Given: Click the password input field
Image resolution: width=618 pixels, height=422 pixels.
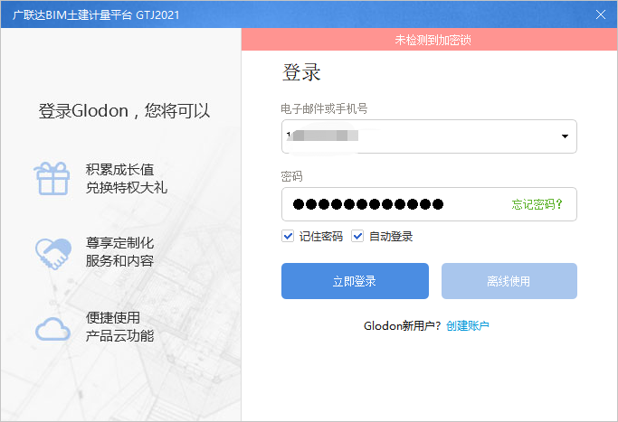Looking at the screenshot, I should [x=429, y=204].
